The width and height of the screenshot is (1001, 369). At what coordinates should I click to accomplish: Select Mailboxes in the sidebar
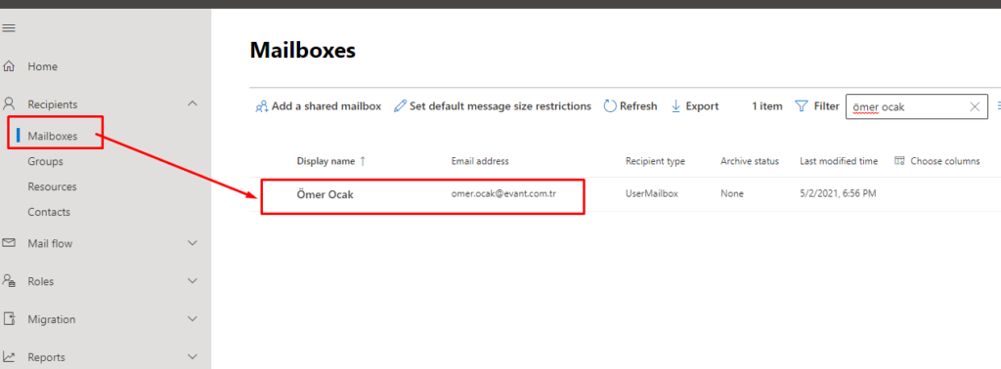click(x=53, y=136)
